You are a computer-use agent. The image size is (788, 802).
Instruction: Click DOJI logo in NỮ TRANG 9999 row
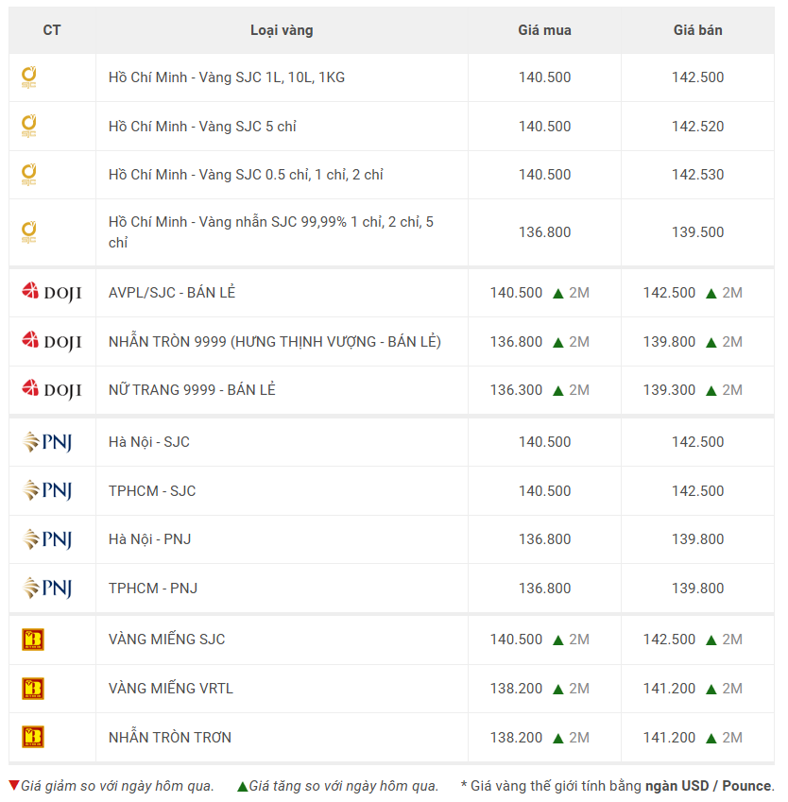(x=51, y=389)
